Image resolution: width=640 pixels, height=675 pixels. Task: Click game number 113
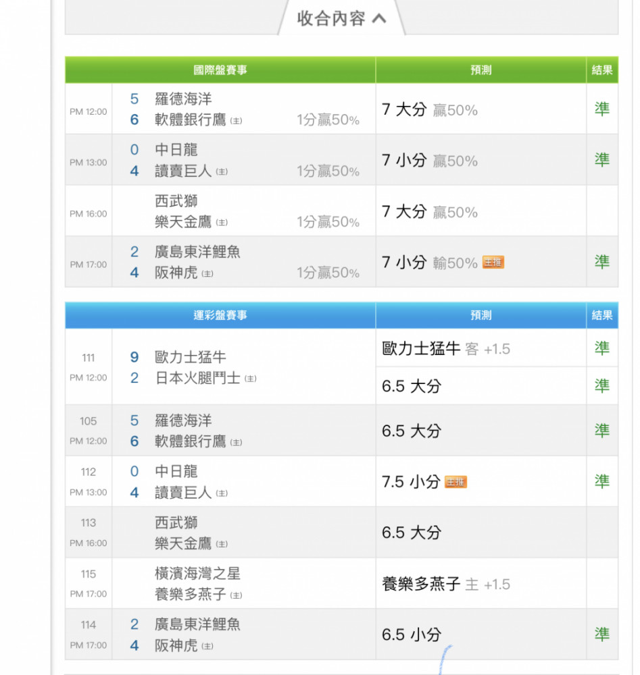[x=89, y=522]
